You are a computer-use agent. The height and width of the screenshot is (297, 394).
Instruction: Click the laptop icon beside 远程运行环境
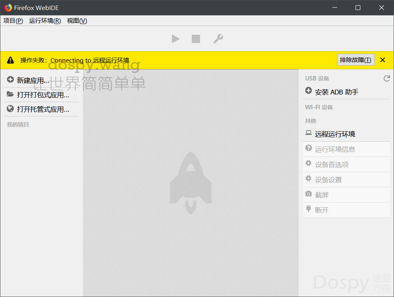point(309,132)
